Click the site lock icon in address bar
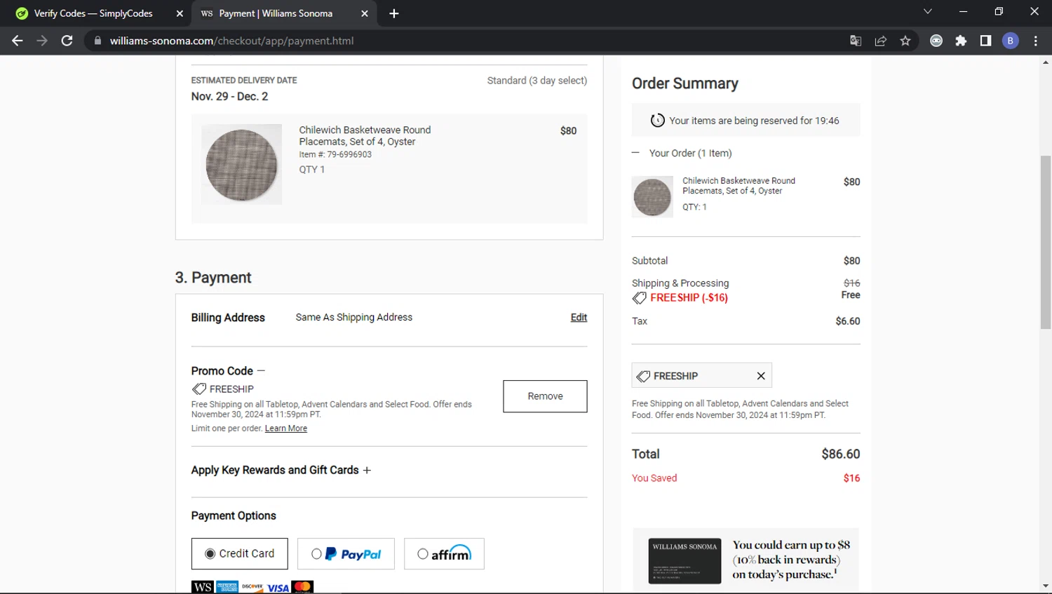1052x594 pixels. click(97, 41)
